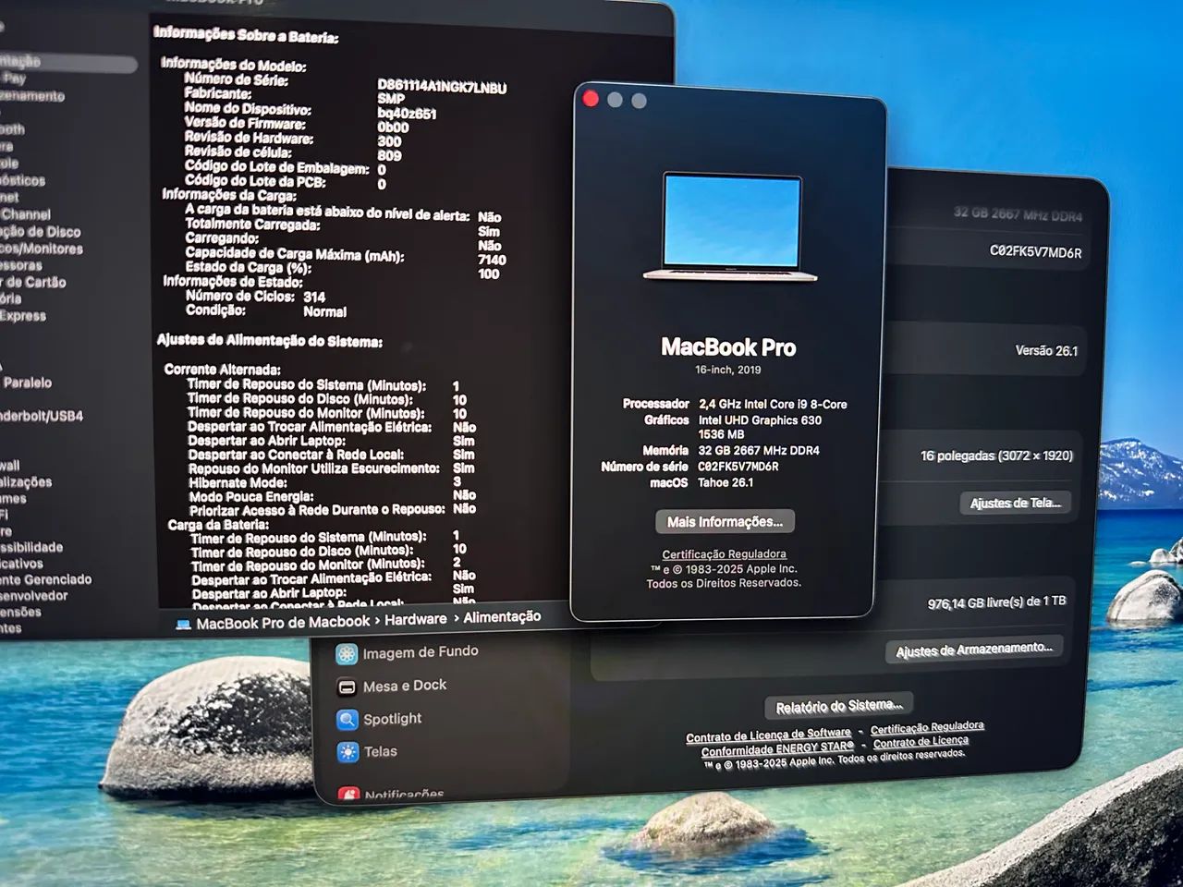
Task: Open the Spotlight settings icon
Action: pos(347,719)
